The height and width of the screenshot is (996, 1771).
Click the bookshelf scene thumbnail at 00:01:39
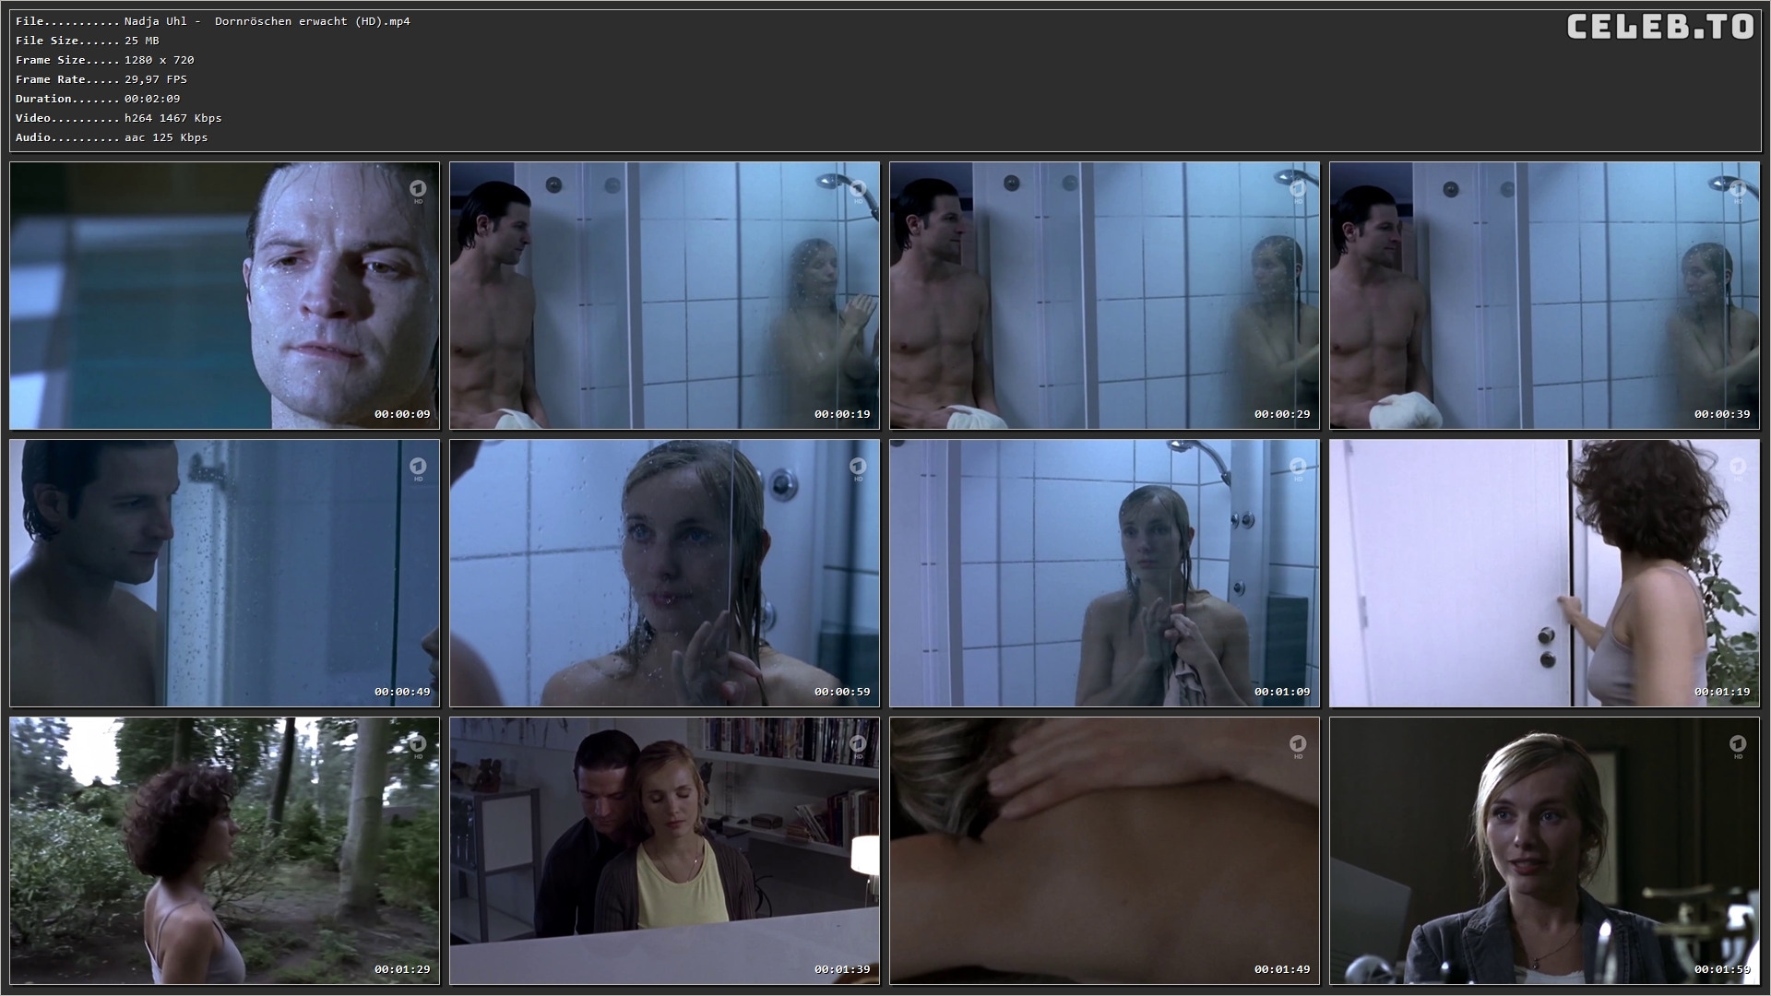(x=664, y=850)
